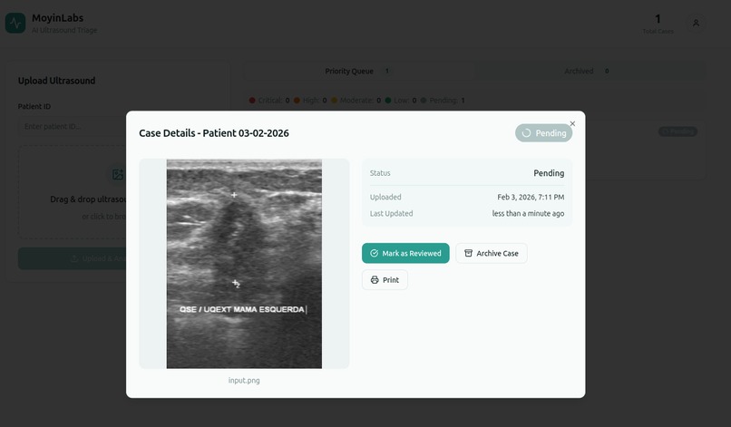Click the checkmark icon in Mark as Reviewed
731x427 pixels.
(374, 253)
